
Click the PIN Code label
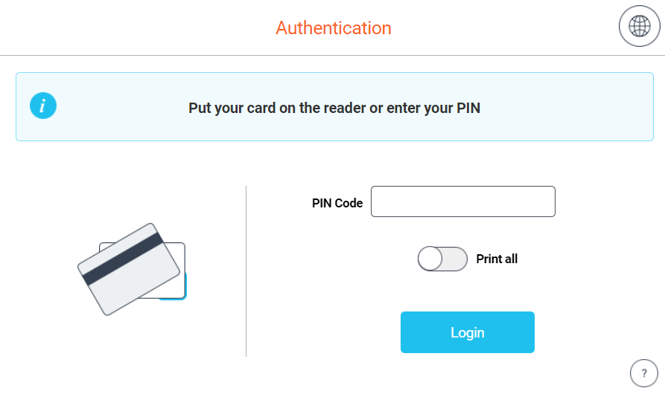tap(337, 203)
